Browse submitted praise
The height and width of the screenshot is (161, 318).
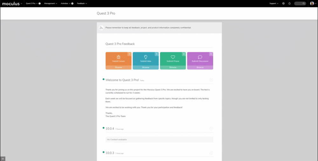(173, 68)
